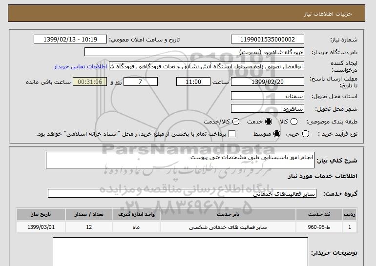Select the کالا radio button

294,122
